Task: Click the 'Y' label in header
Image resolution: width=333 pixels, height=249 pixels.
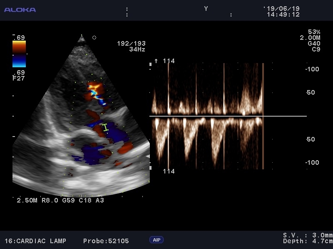Action: (206, 8)
